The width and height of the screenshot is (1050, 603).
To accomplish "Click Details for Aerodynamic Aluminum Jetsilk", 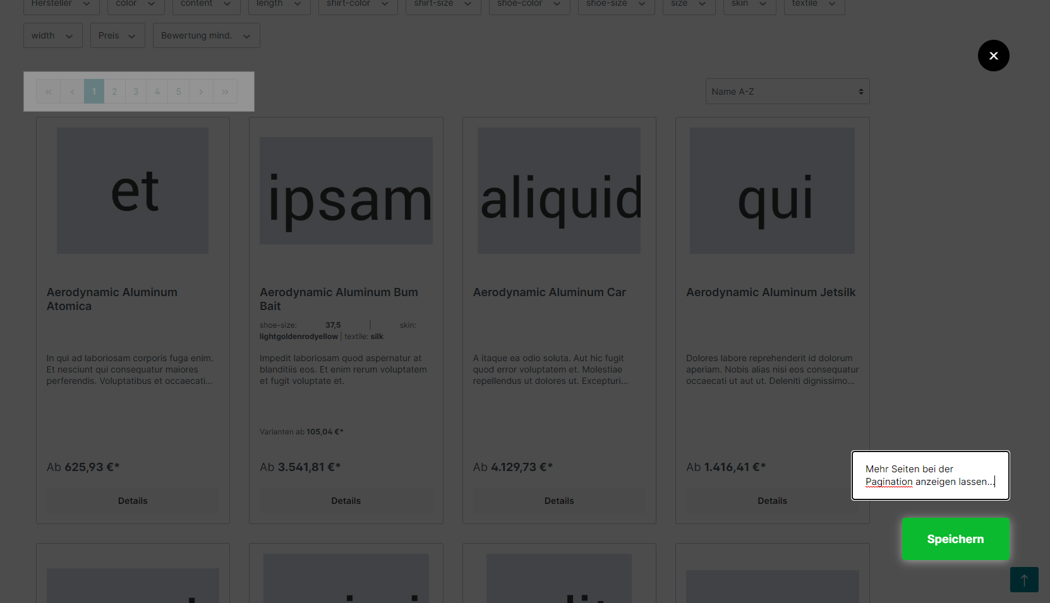I will [x=772, y=501].
